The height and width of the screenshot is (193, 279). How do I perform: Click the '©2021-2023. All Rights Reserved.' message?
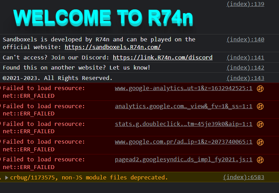pyautogui.click(x=57, y=78)
